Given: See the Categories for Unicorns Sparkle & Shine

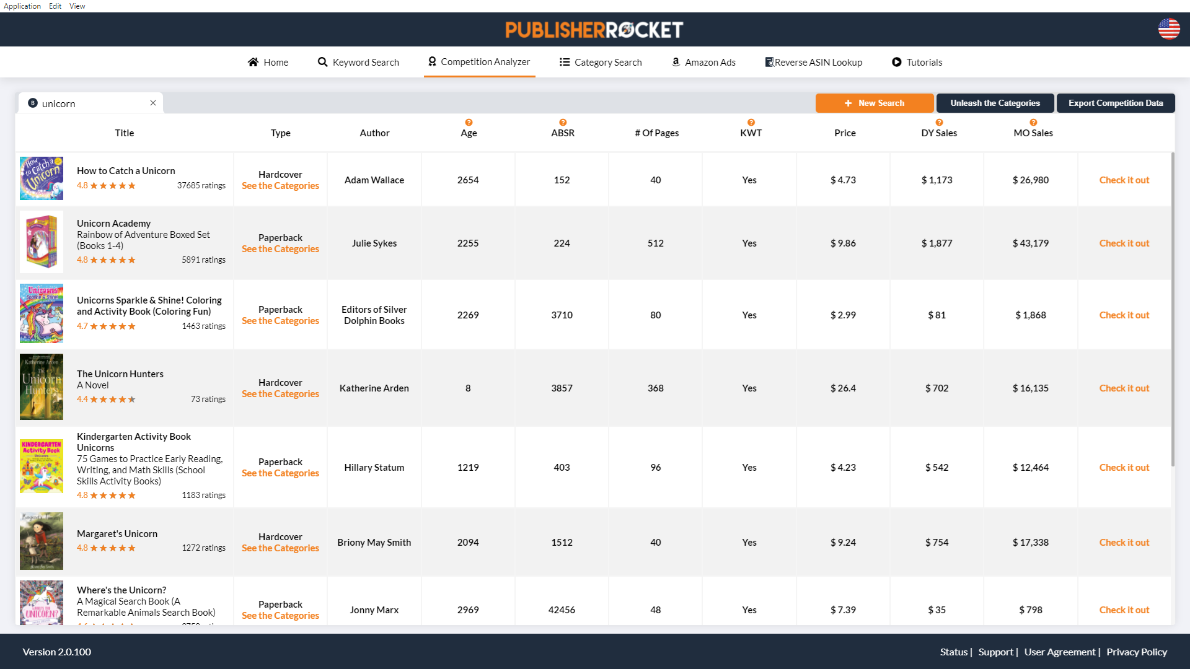Looking at the screenshot, I should tap(280, 321).
